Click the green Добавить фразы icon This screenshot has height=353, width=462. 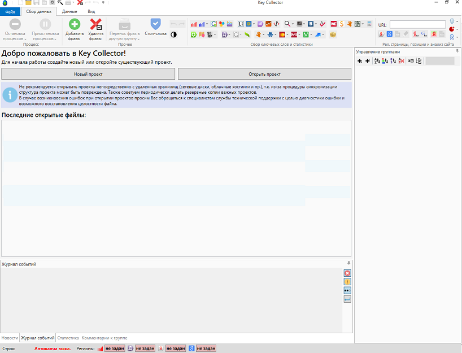coord(74,24)
